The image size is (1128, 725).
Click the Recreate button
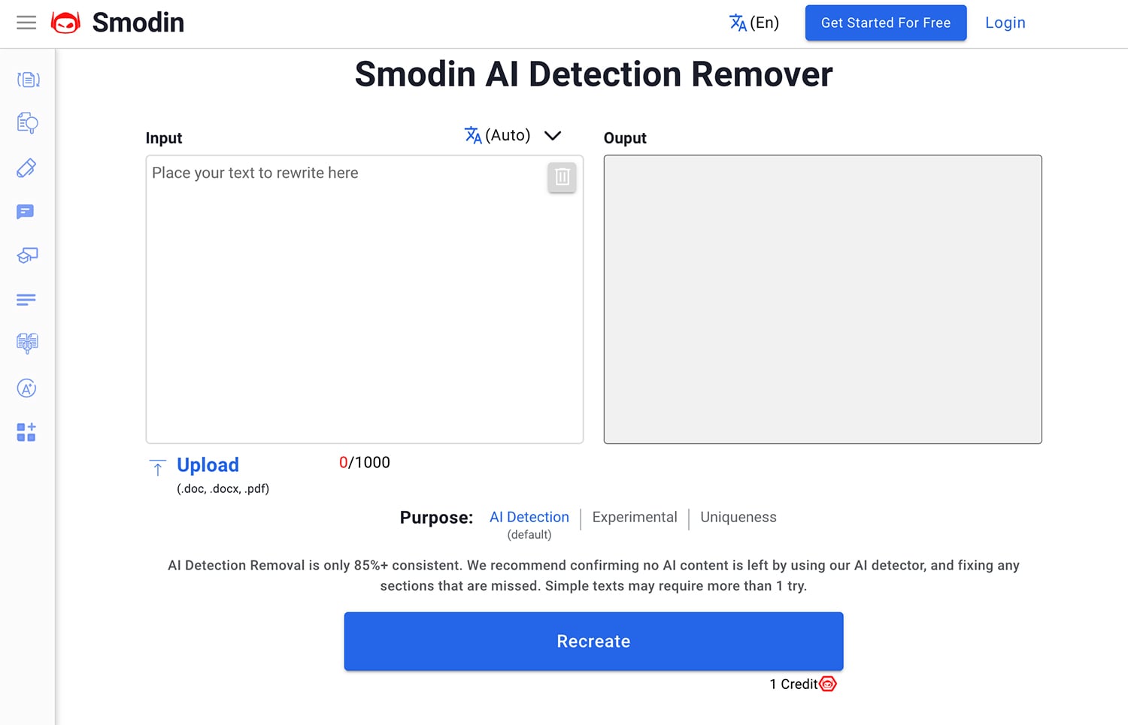[593, 641]
